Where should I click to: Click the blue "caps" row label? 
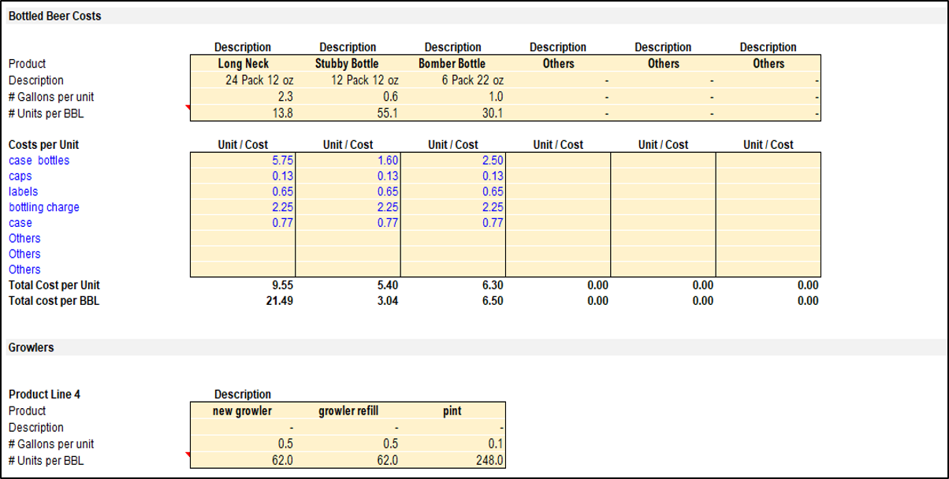coord(20,176)
